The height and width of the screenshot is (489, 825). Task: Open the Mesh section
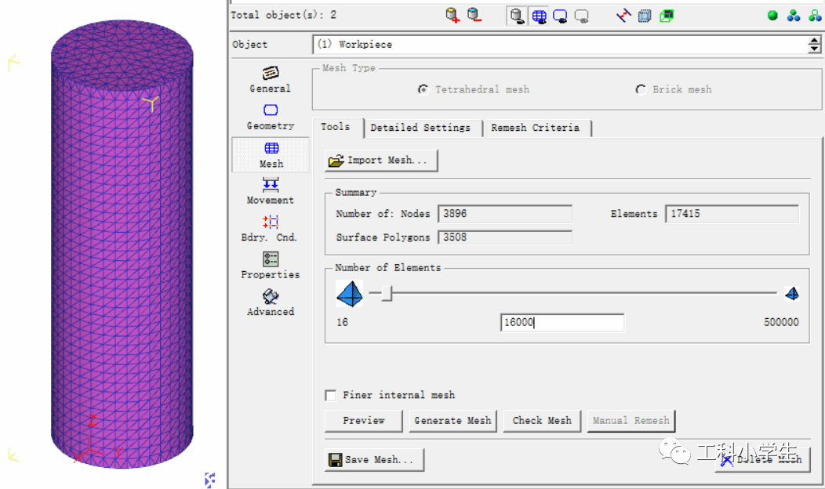271,155
